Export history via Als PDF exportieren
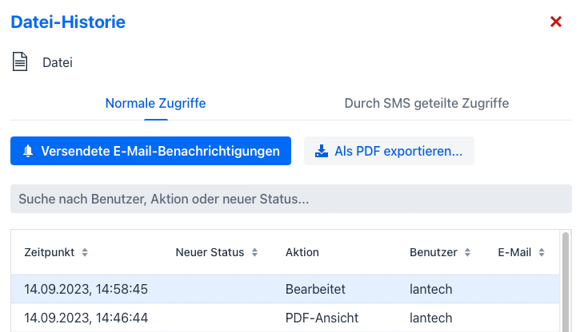 click(389, 151)
